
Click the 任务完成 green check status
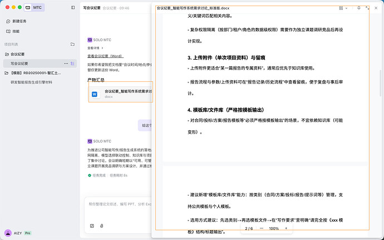click(90, 175)
